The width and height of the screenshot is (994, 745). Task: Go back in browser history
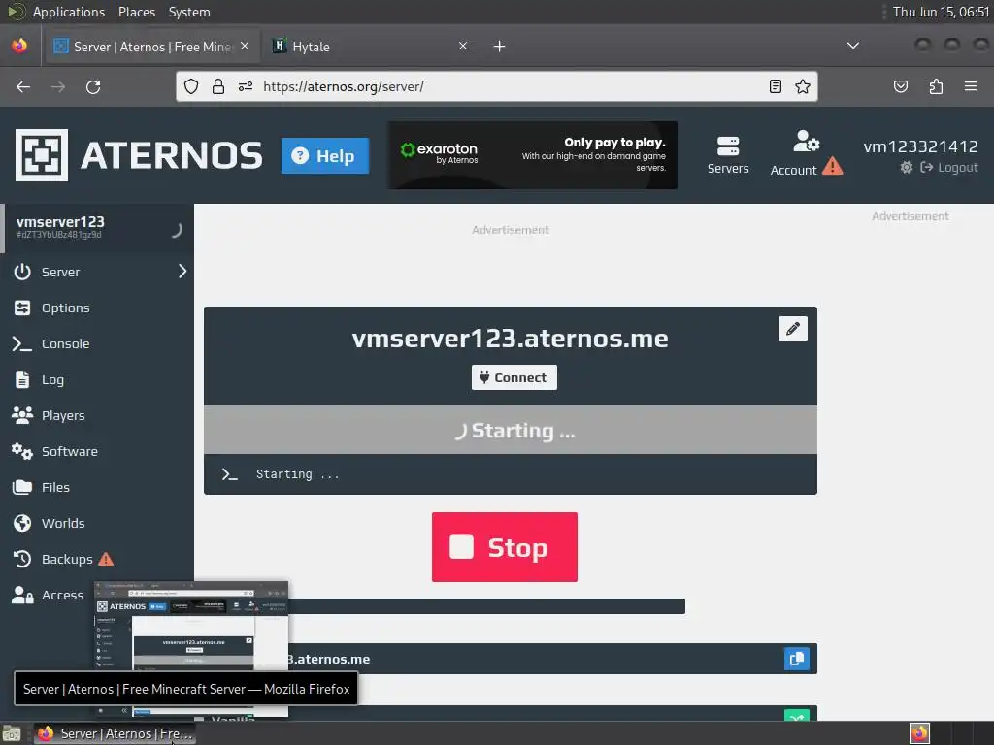(23, 86)
